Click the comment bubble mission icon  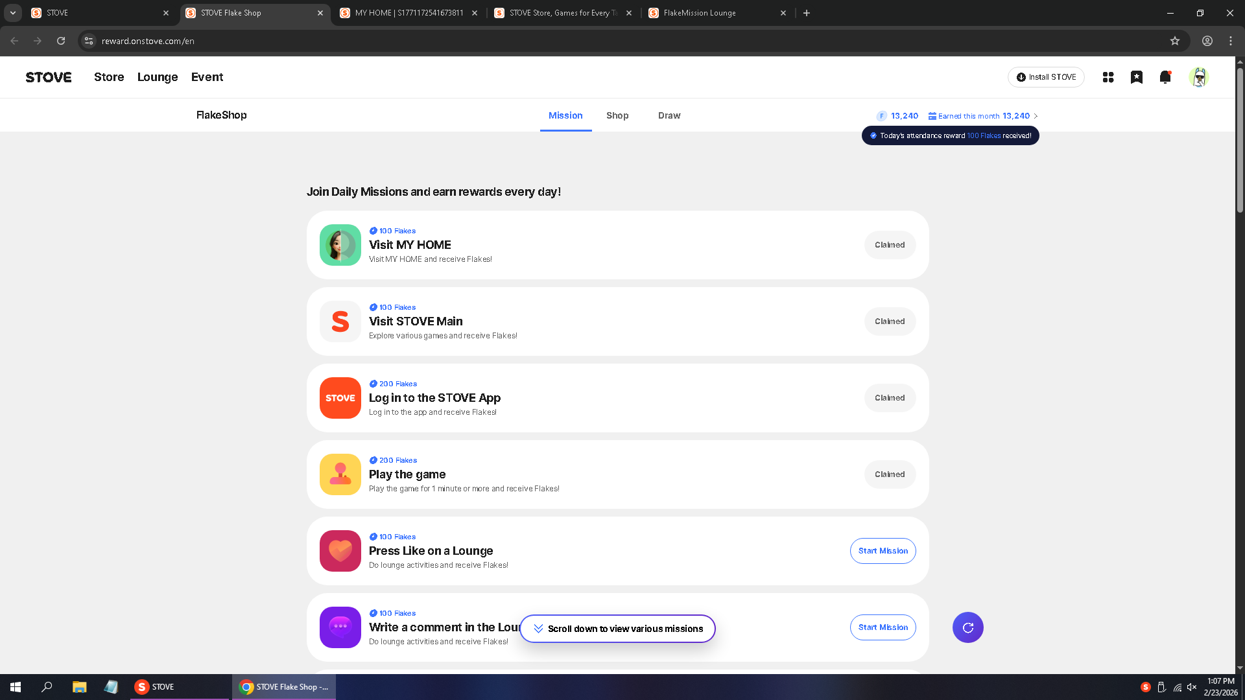pyautogui.click(x=340, y=627)
